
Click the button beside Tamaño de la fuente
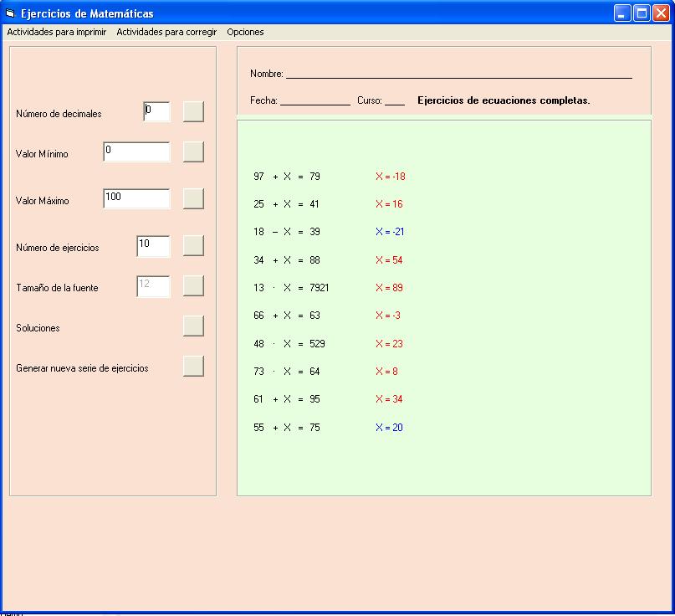193,286
